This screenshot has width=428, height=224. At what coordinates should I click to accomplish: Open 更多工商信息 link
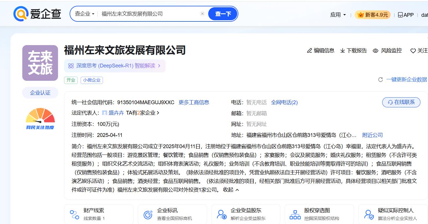pyautogui.click(x=194, y=102)
